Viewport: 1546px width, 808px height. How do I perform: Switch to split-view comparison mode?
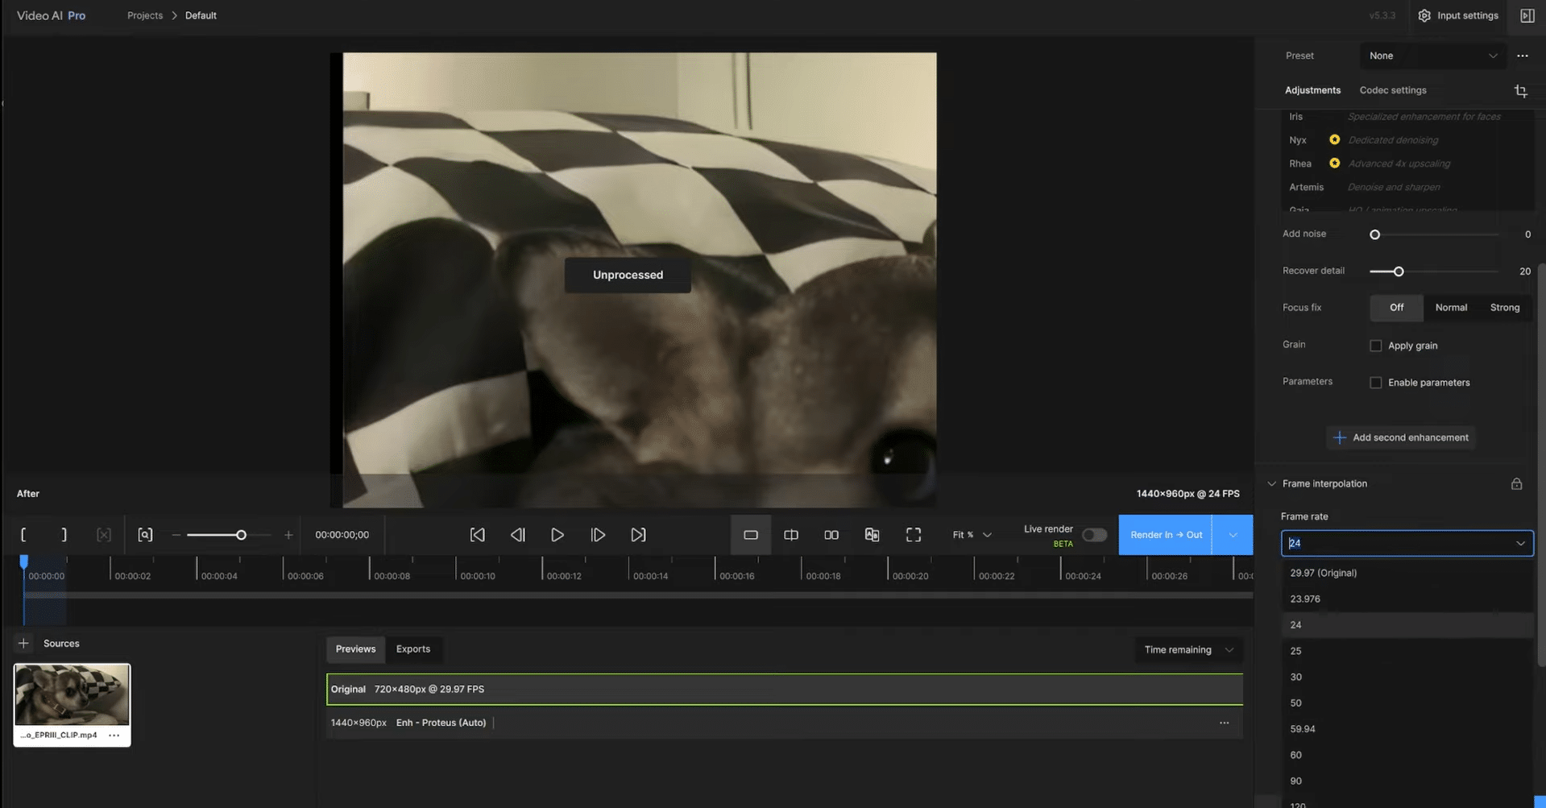(x=791, y=535)
